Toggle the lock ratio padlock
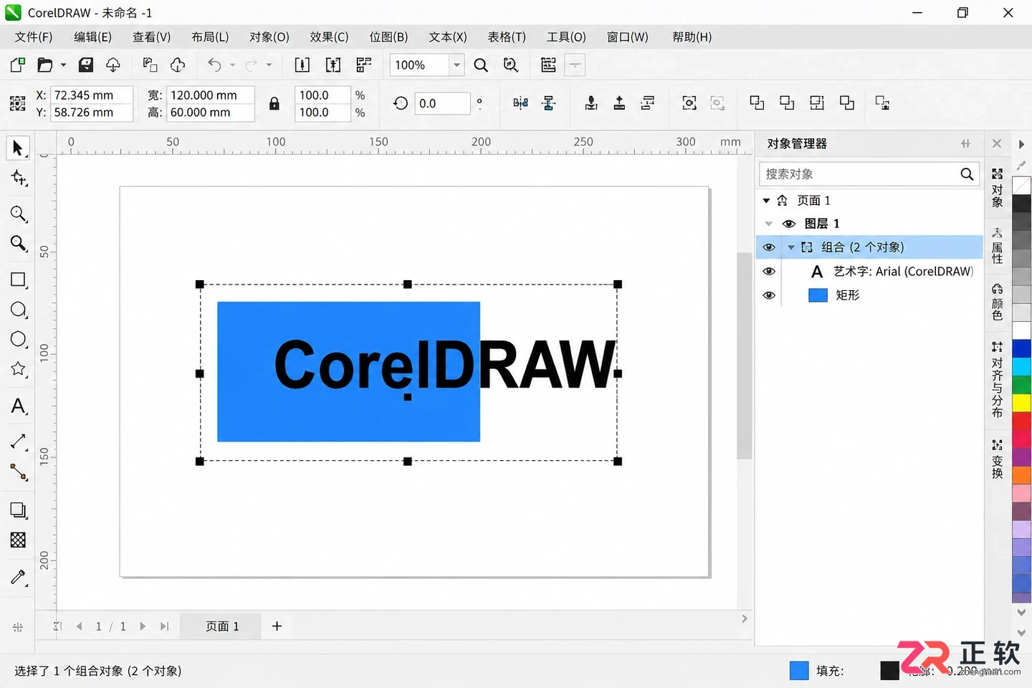 274,104
